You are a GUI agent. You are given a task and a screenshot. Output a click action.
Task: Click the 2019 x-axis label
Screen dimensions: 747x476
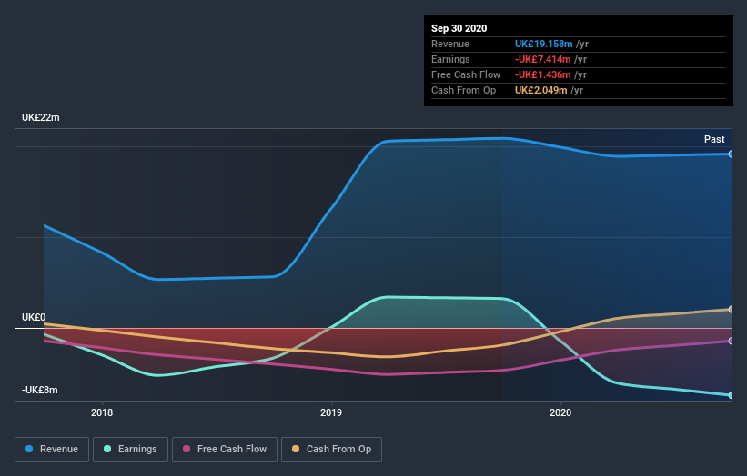[331, 412]
